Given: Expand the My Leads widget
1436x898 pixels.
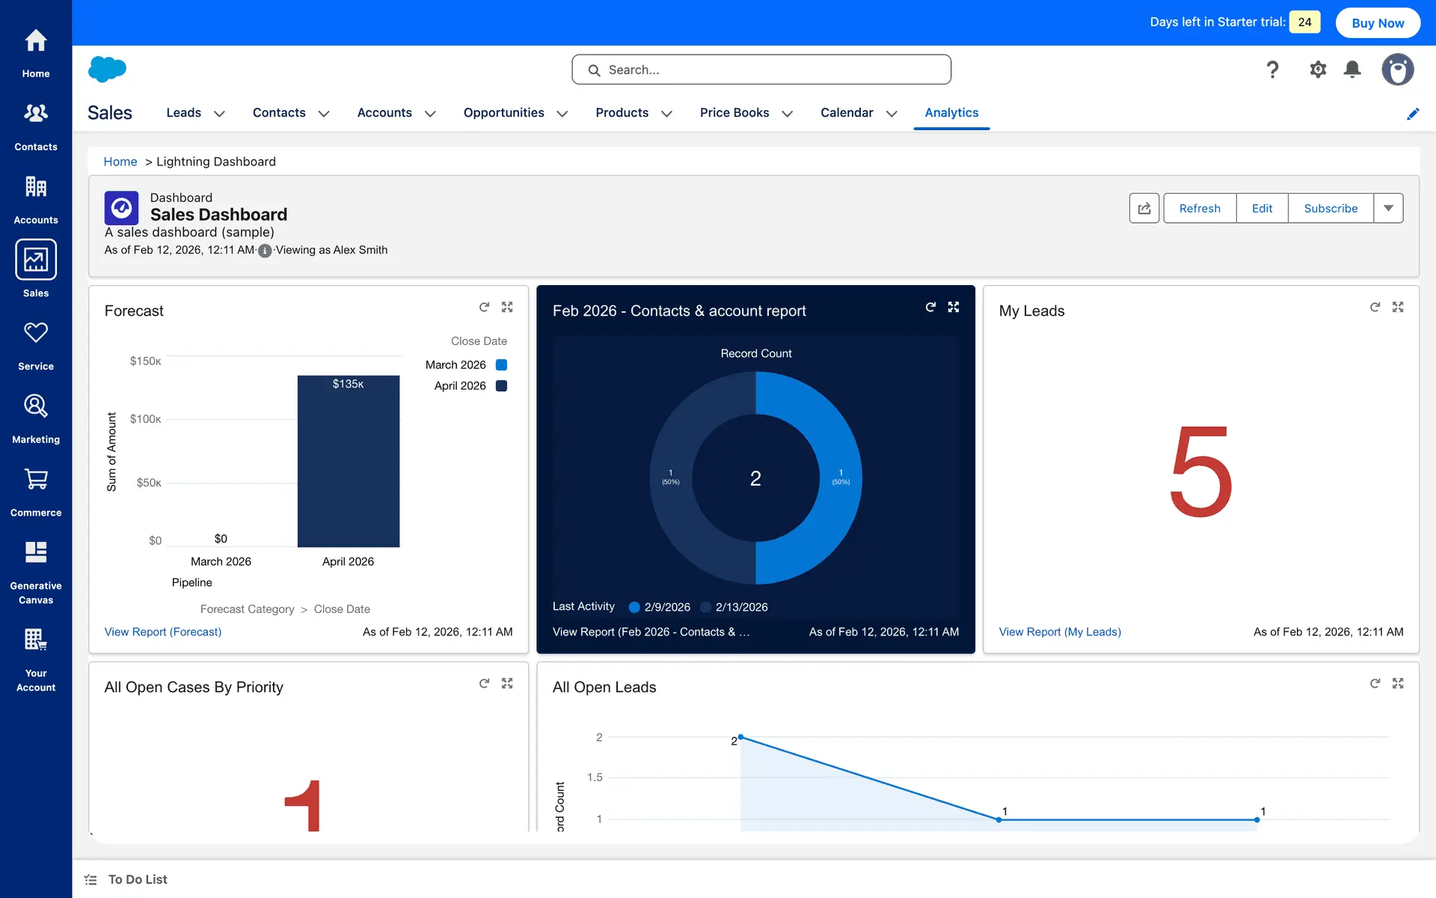Looking at the screenshot, I should pos(1397,307).
